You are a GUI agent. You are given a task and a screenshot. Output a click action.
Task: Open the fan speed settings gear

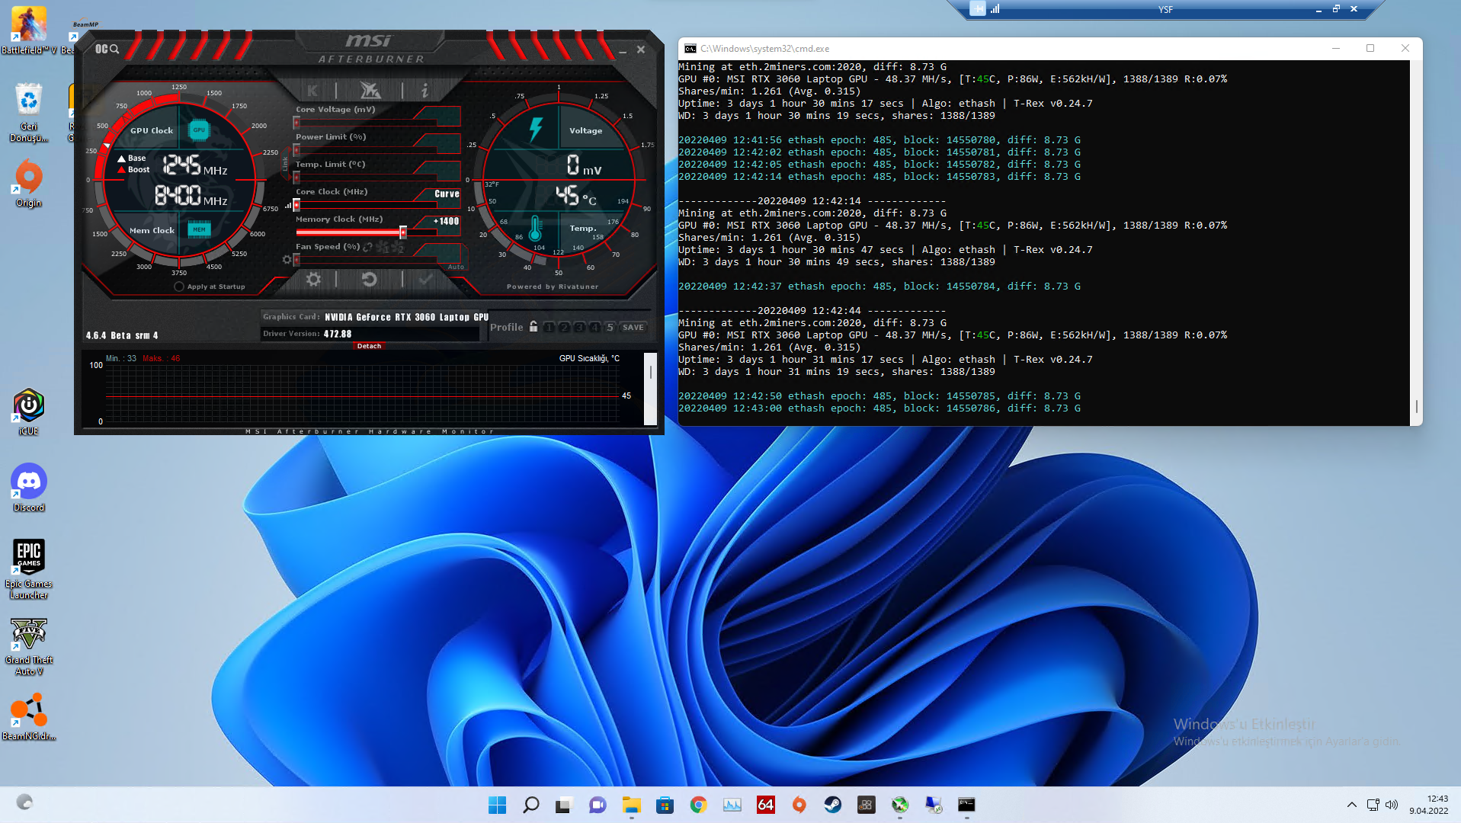(287, 260)
